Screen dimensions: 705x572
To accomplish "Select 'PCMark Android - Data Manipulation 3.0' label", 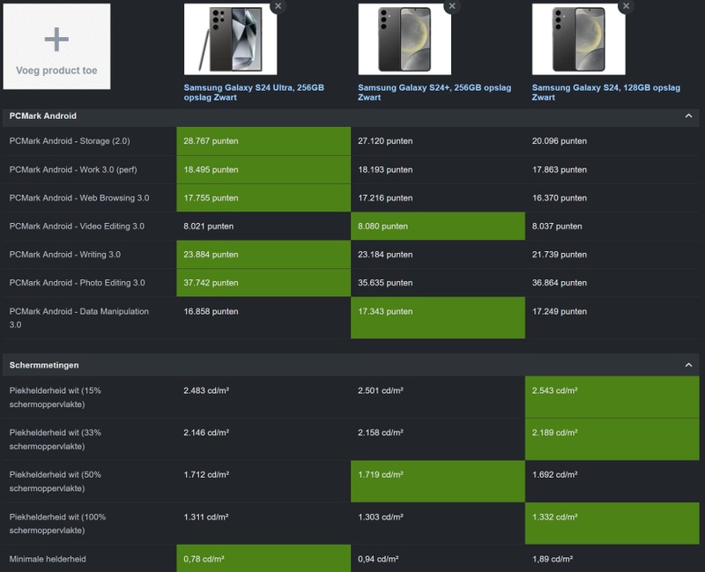I will (79, 317).
